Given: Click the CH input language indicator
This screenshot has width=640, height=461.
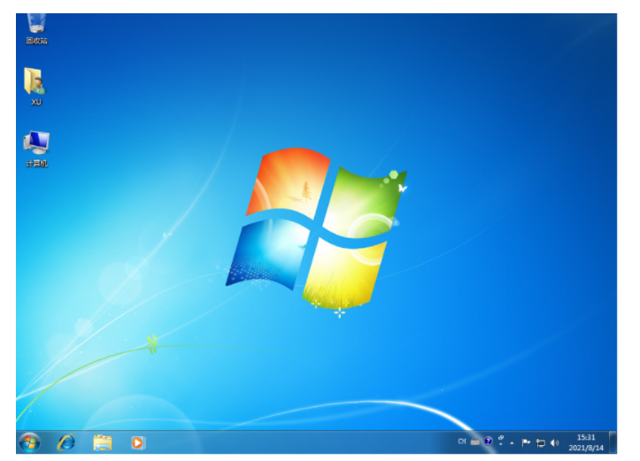Looking at the screenshot, I should (462, 442).
